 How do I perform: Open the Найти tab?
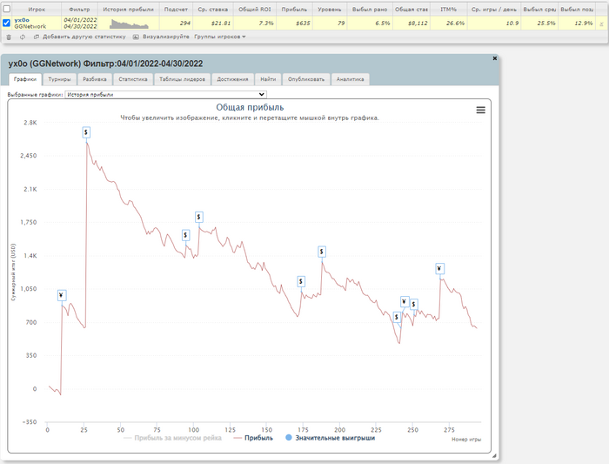pos(268,79)
